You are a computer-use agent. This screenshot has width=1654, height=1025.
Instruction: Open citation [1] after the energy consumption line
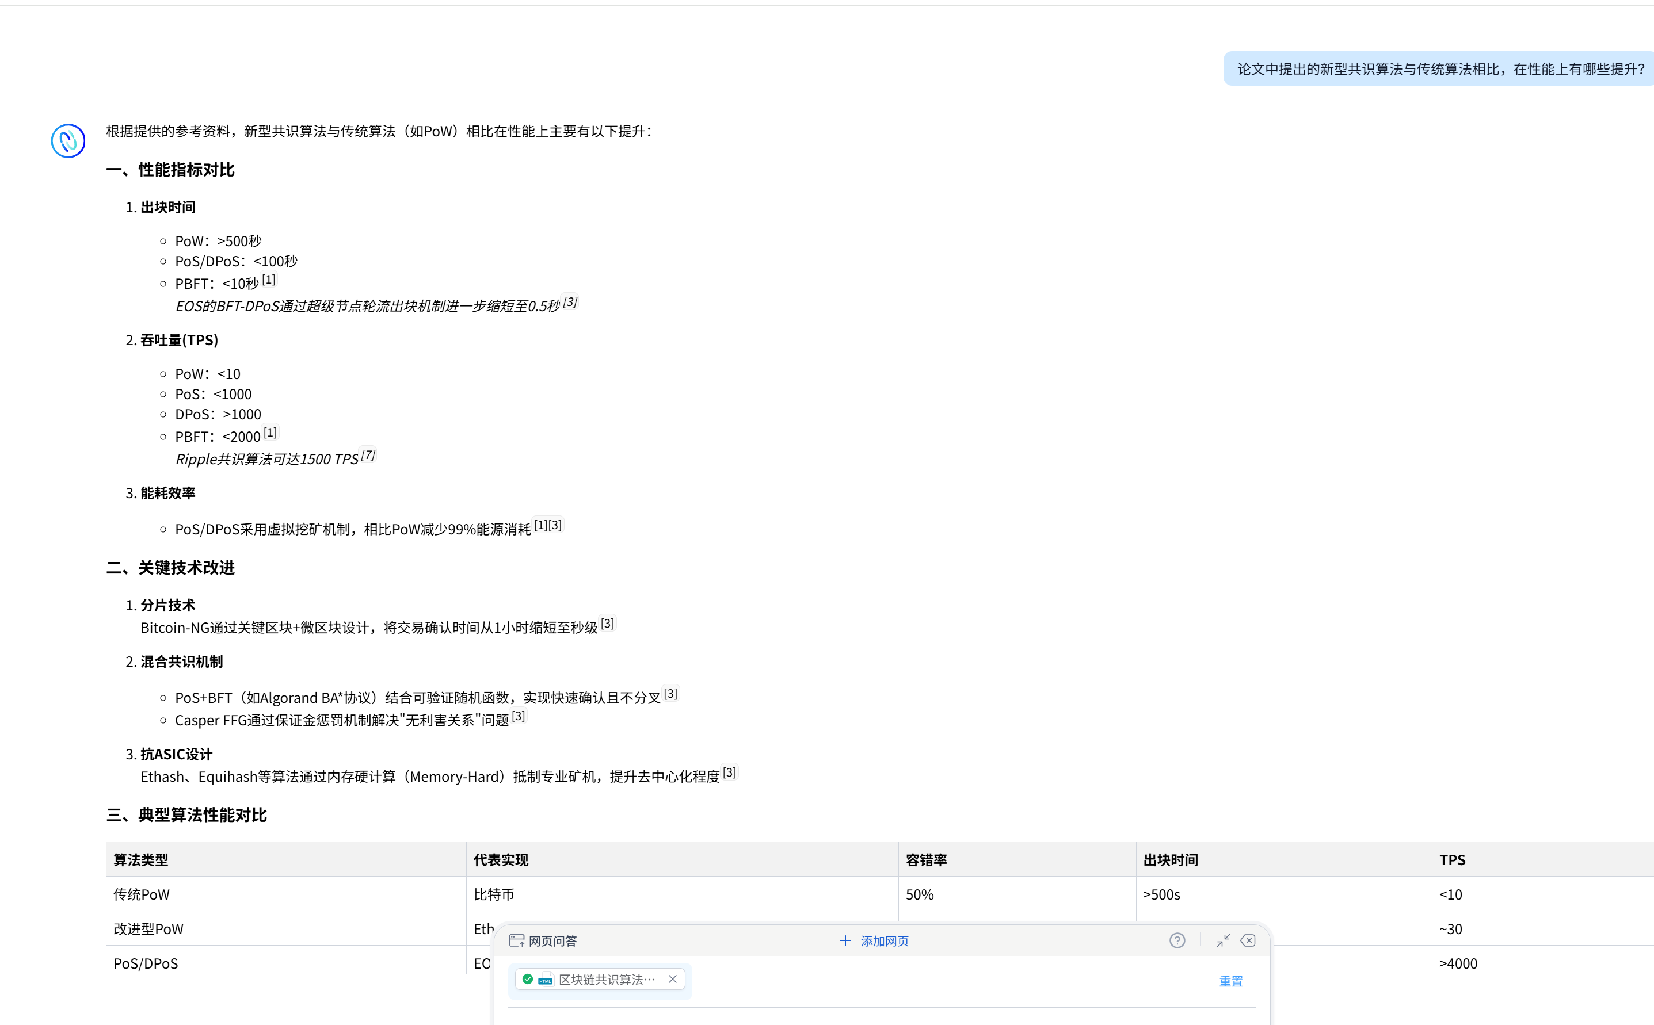point(540,524)
